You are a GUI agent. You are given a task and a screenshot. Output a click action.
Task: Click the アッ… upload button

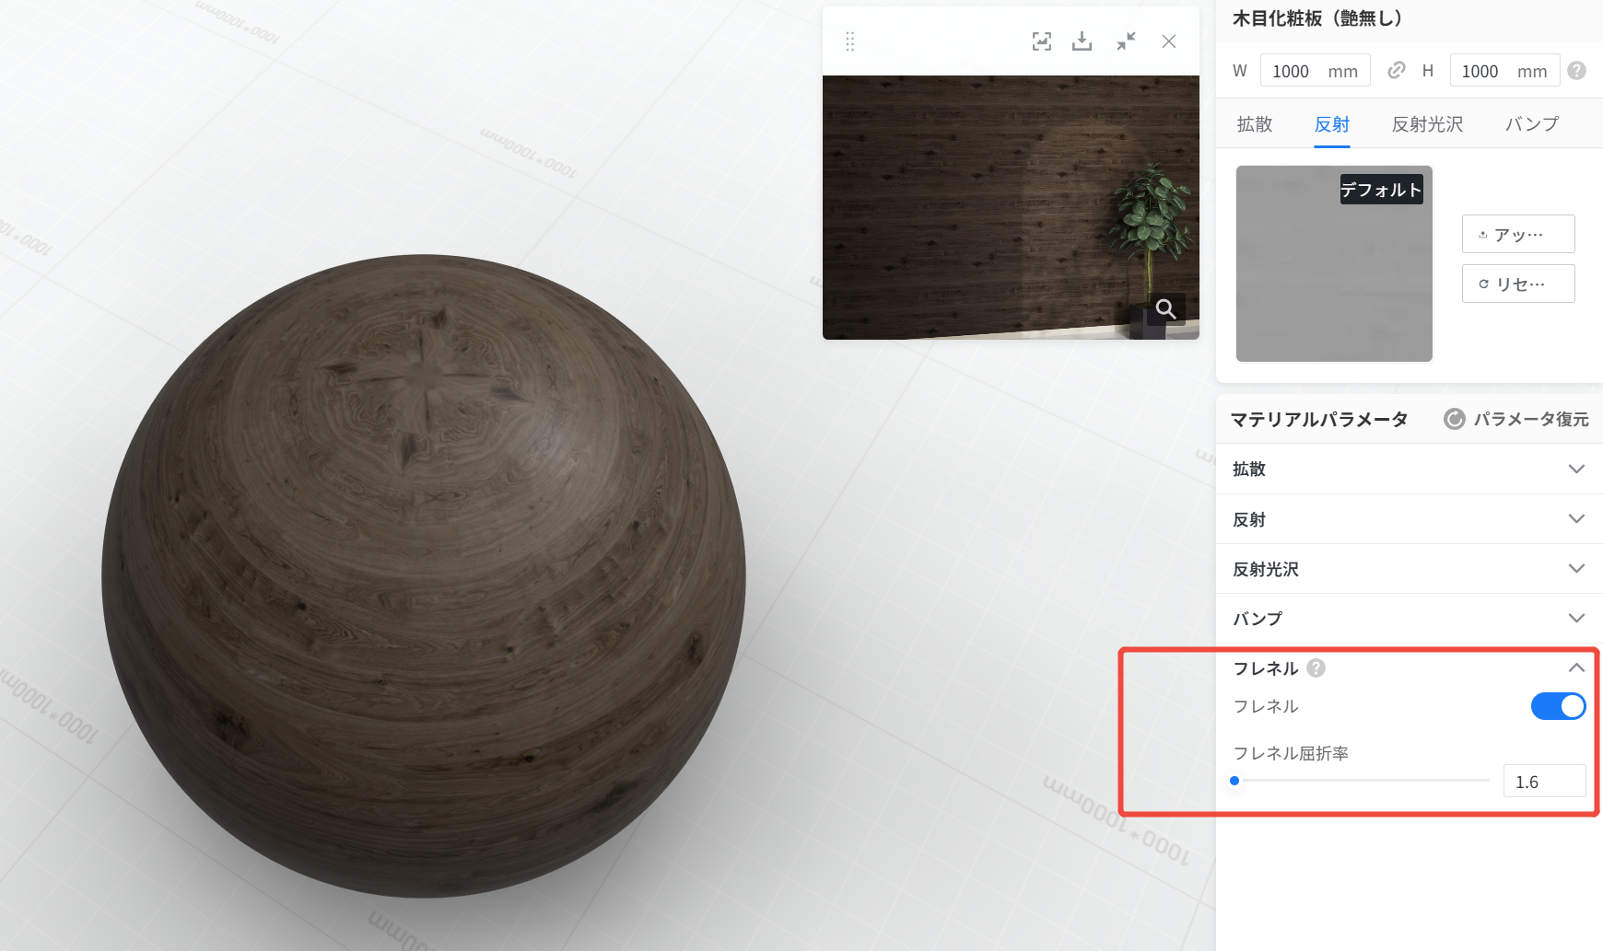coord(1518,234)
